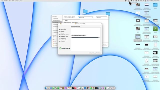The height and width of the screenshot is (90, 160).
Task: Open Trash in the Dock
Action: [x=114, y=88]
